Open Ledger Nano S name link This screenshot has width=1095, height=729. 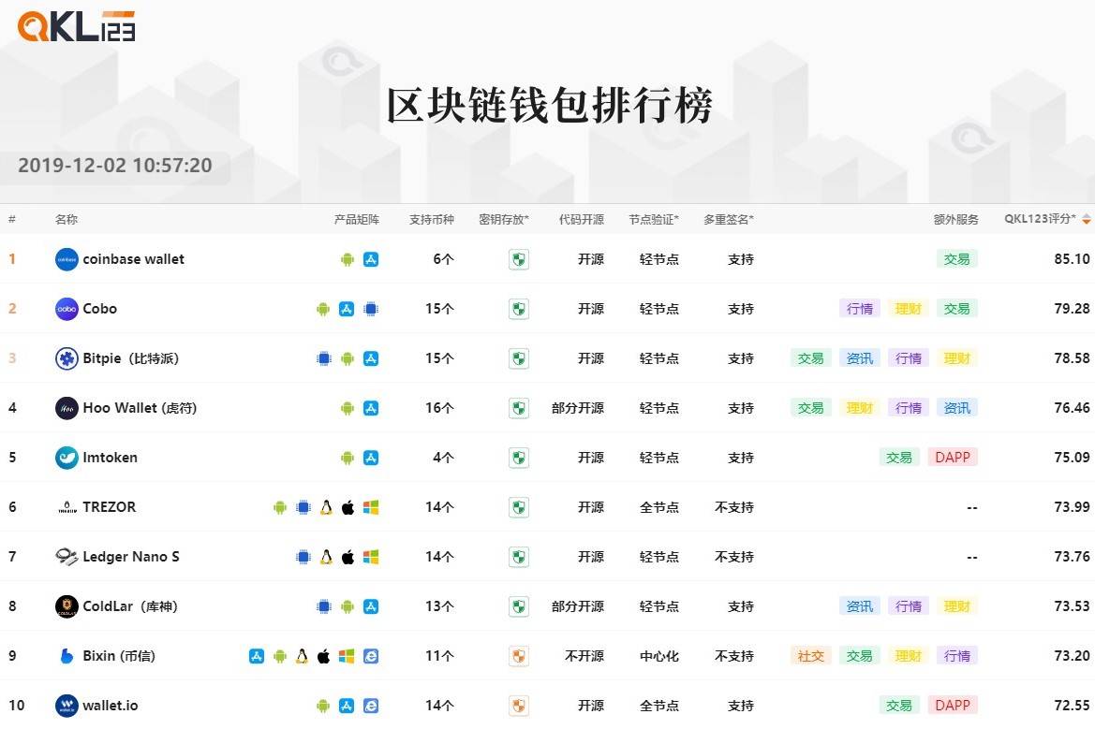pyautogui.click(x=130, y=557)
